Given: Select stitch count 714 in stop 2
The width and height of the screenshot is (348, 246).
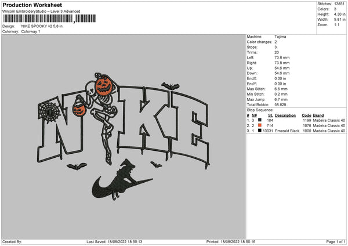Looking at the screenshot, I should coord(270,126).
